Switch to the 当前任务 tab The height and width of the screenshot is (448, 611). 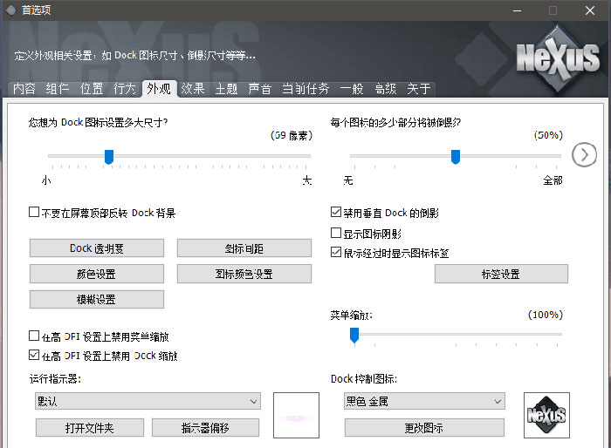(x=305, y=89)
